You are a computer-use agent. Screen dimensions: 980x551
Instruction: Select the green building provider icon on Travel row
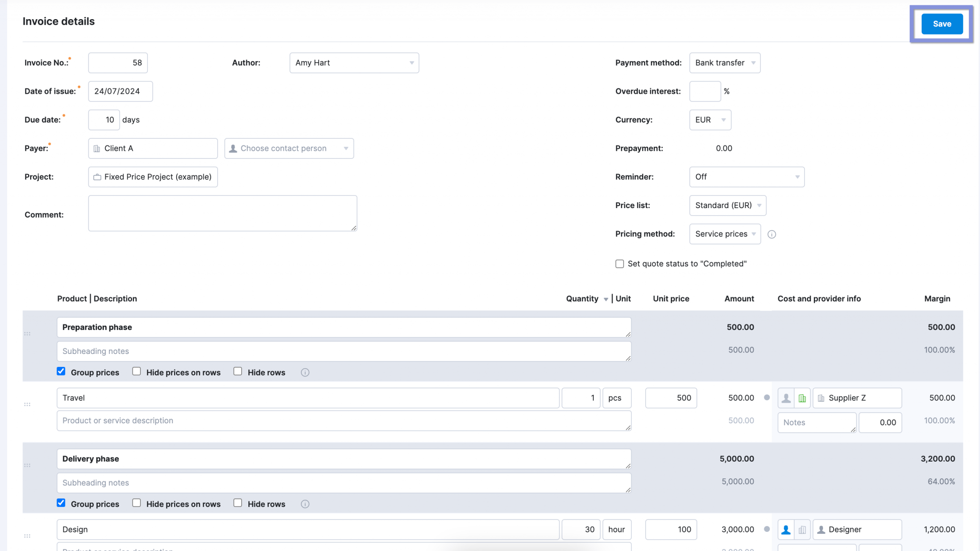(x=802, y=397)
